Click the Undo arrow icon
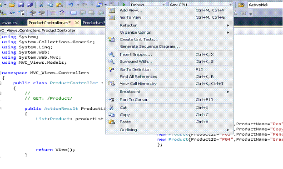 pos(71,5)
